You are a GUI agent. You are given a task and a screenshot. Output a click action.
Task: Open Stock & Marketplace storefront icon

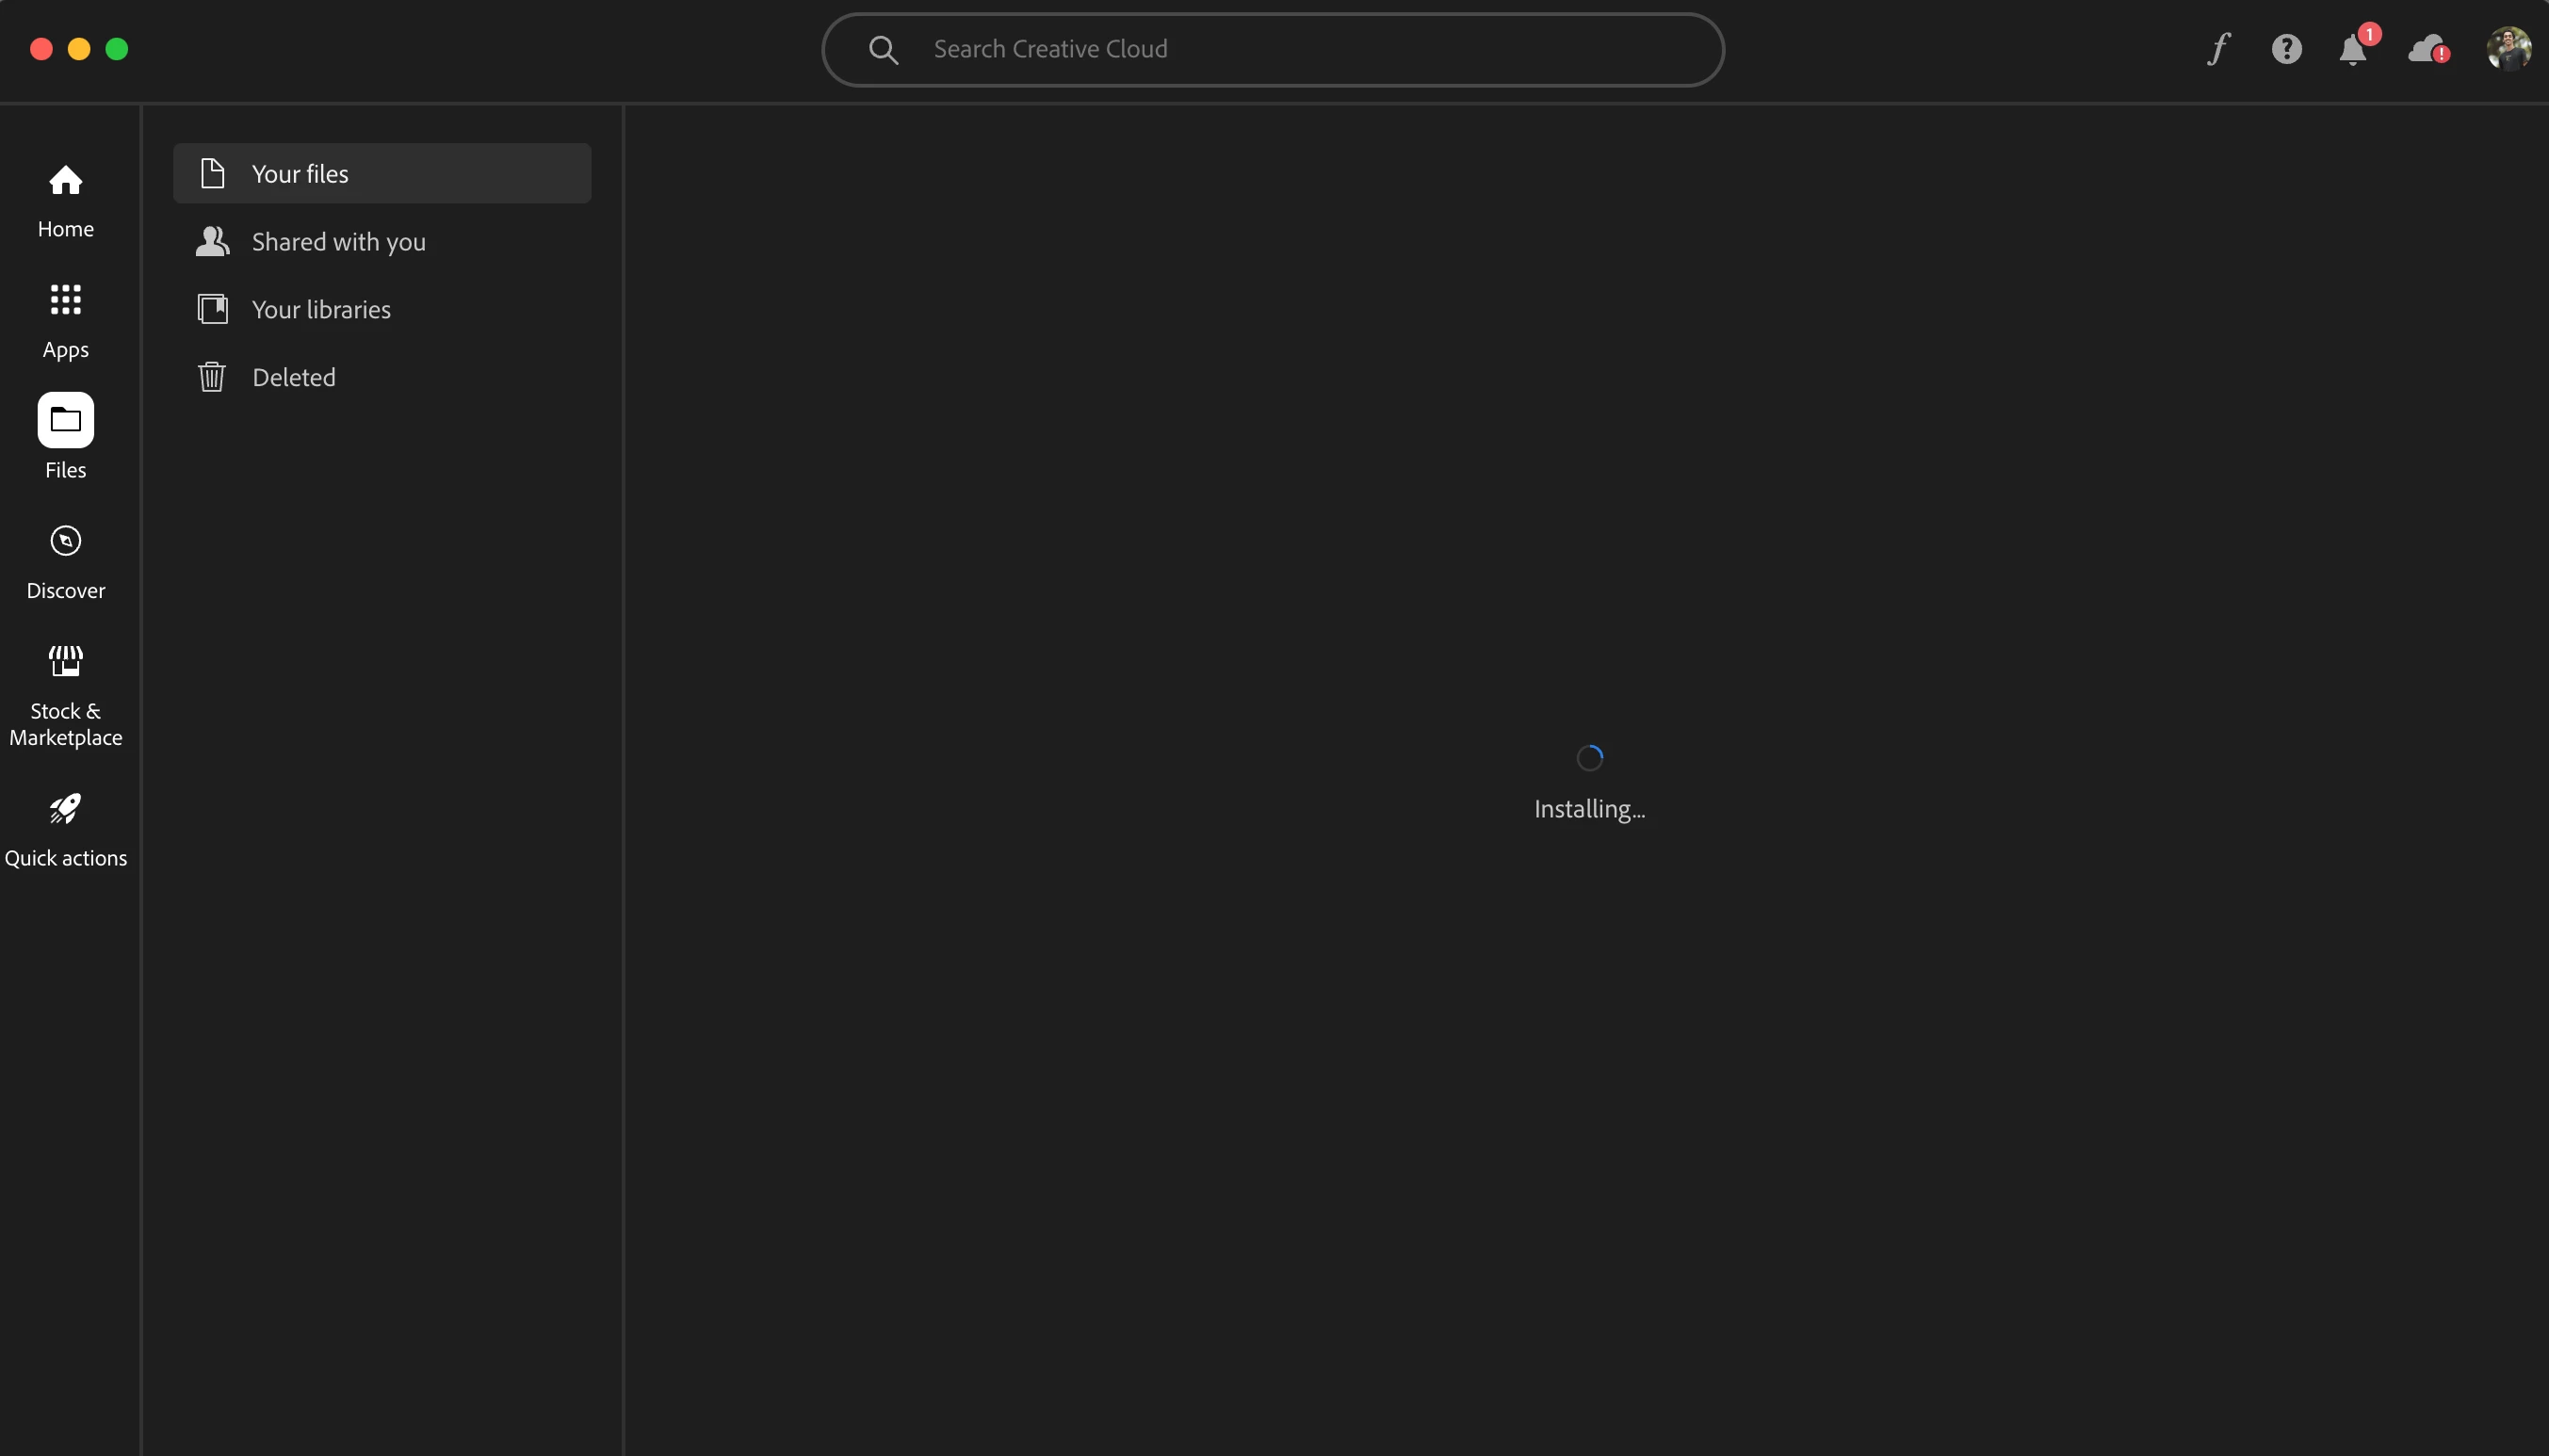(x=66, y=661)
